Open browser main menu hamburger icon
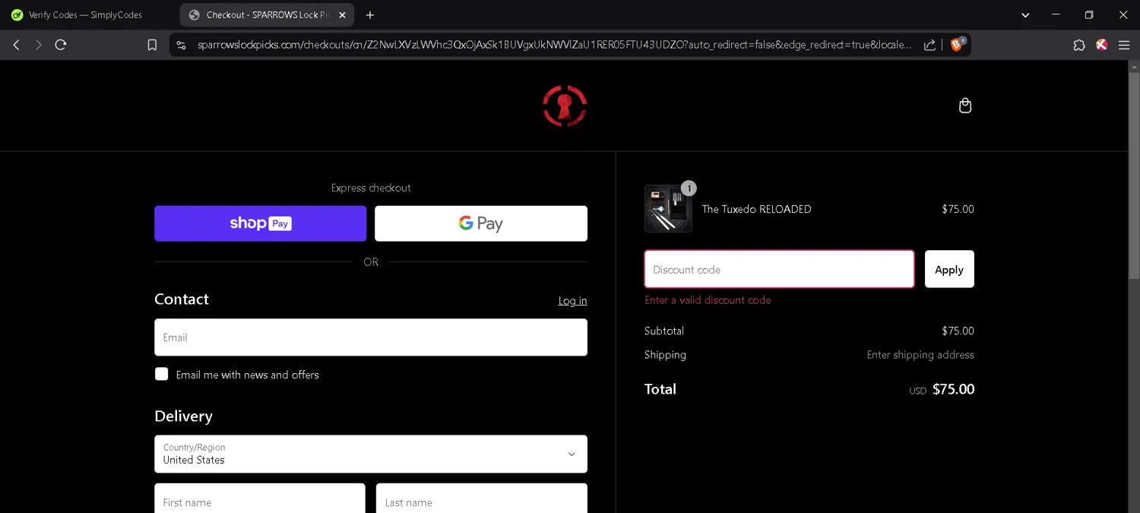Screen dimensions: 1140x513 pyautogui.click(x=1124, y=45)
